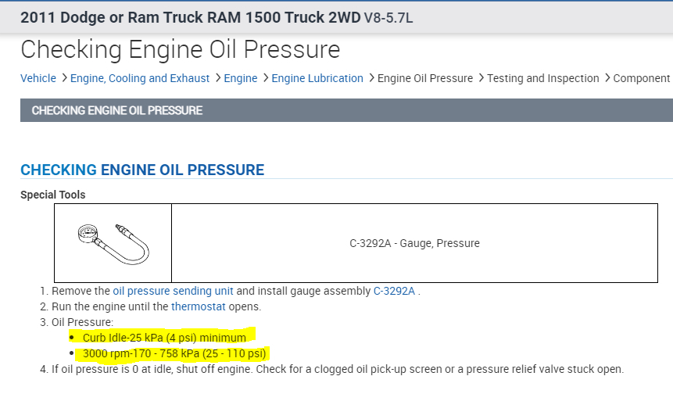
Task: Go to "Engine, Cooling and Exhaust" breadcrumb
Action: (140, 78)
